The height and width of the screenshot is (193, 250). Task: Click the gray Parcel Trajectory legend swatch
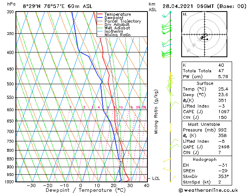(100, 21)
